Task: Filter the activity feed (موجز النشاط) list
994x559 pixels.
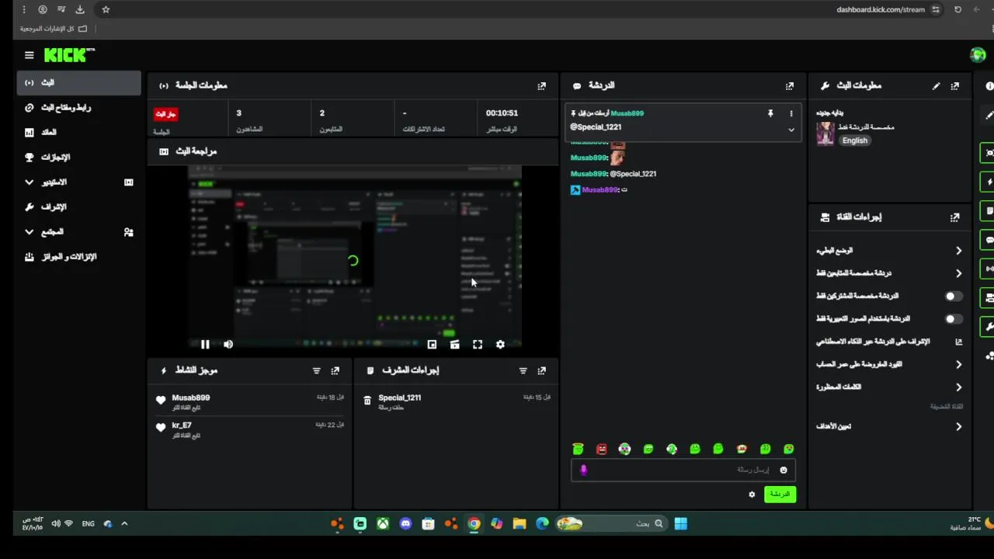Action: 316,371
